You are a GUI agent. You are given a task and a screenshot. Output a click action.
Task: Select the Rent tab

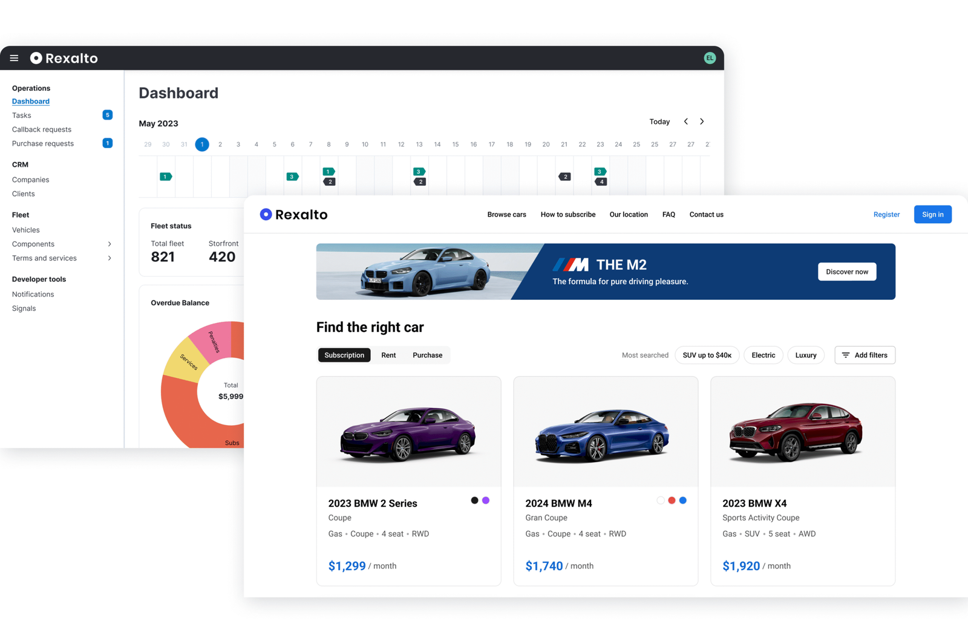[x=388, y=355]
